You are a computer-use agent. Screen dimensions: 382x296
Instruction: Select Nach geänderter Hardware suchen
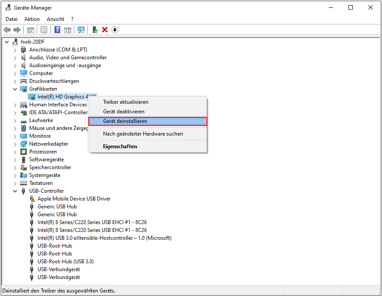tap(148, 134)
